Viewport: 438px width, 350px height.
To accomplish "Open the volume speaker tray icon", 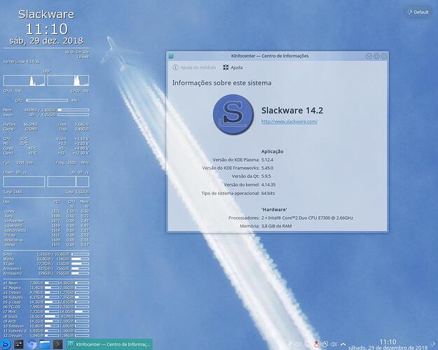I will (x=334, y=344).
